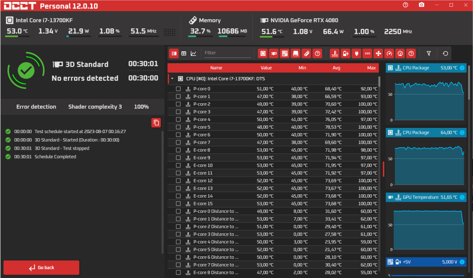Sort by the Value column header
The width and height of the screenshot is (473, 278).
click(266, 68)
